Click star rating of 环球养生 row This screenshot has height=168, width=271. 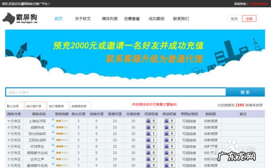click(62, 147)
